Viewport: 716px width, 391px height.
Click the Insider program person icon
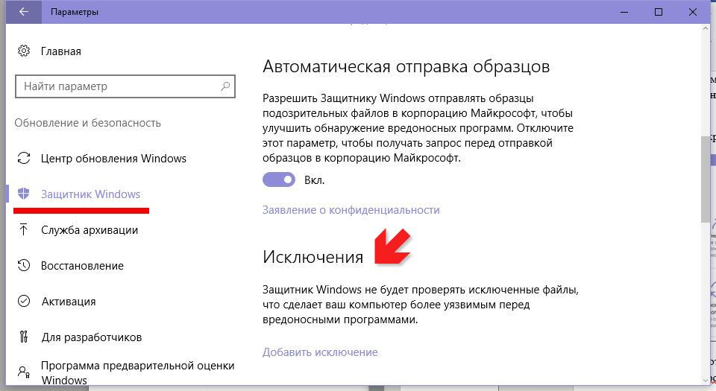pyautogui.click(x=24, y=372)
